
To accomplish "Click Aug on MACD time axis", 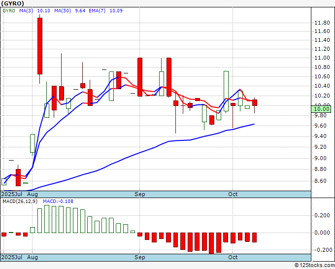I will (32, 257).
